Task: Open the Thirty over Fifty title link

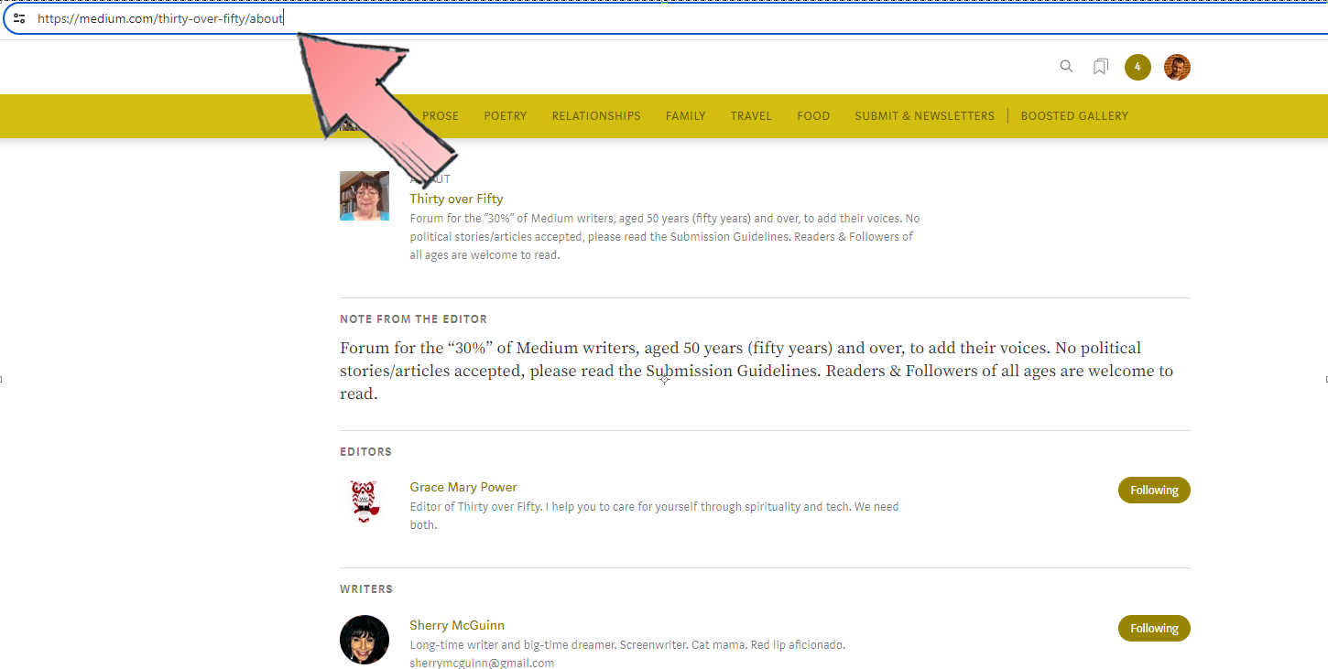Action: (x=456, y=199)
